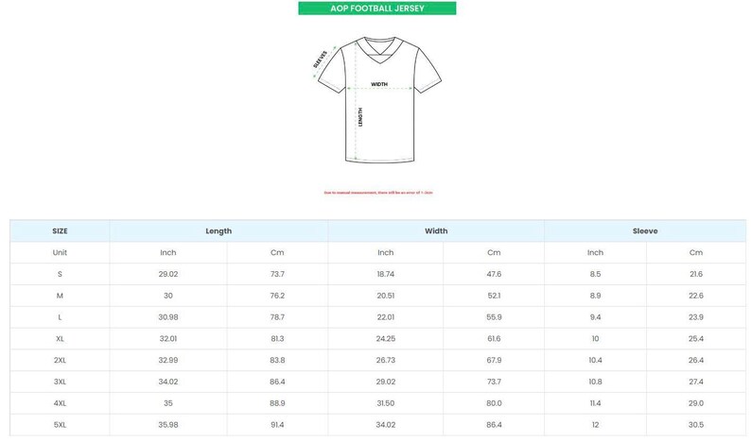Image resolution: width=751 pixels, height=442 pixels.
Task: Click the LENGTH label on jersey diagram
Action: pos(360,117)
